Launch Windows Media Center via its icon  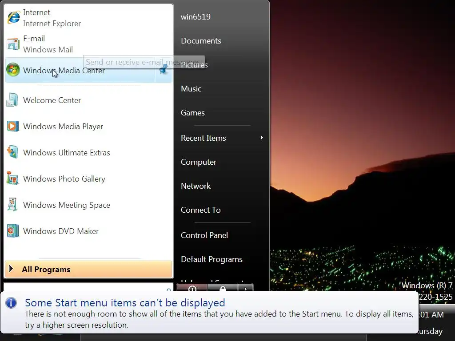click(x=13, y=70)
